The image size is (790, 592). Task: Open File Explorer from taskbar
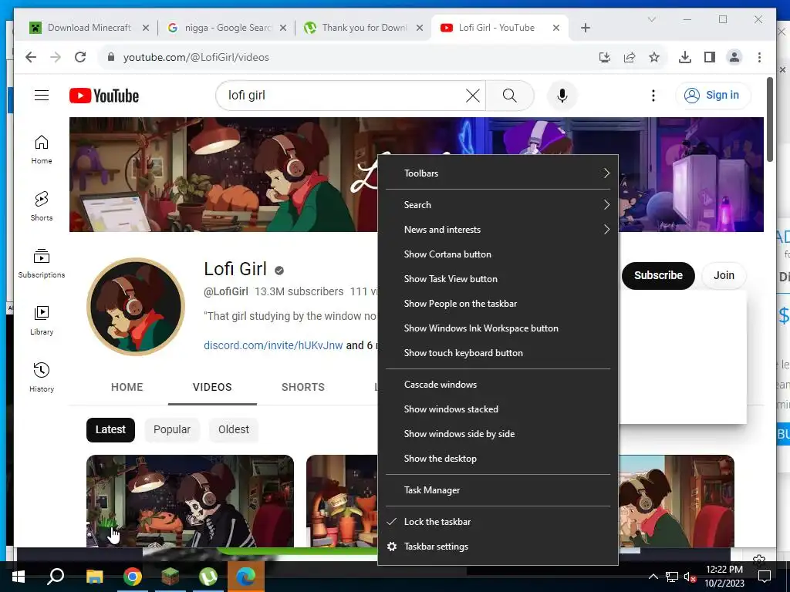tap(94, 577)
